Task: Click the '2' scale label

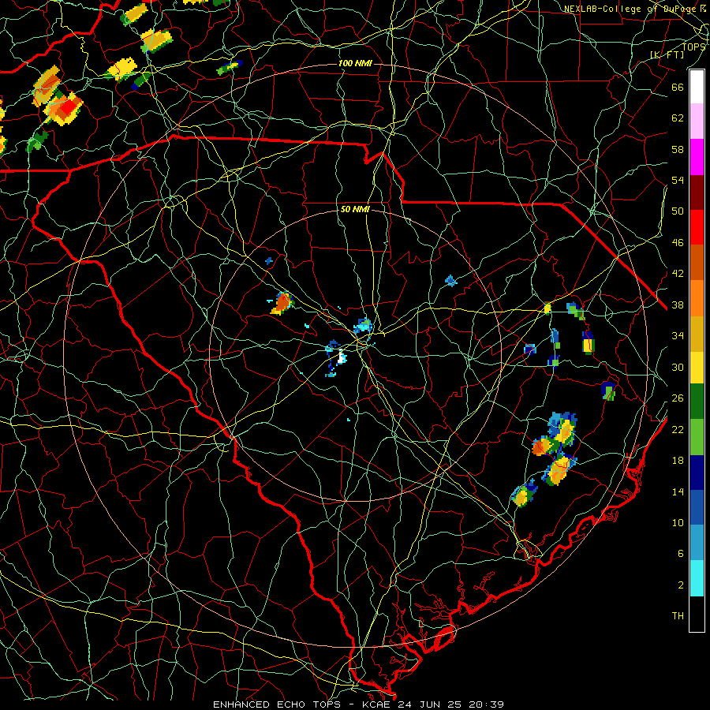Action: point(681,585)
